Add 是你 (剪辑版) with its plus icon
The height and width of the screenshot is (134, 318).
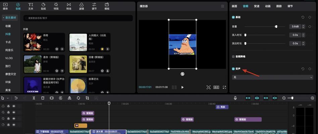click(62, 71)
